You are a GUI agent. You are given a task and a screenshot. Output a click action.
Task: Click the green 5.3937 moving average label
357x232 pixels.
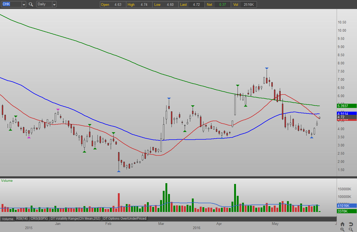pos(346,106)
